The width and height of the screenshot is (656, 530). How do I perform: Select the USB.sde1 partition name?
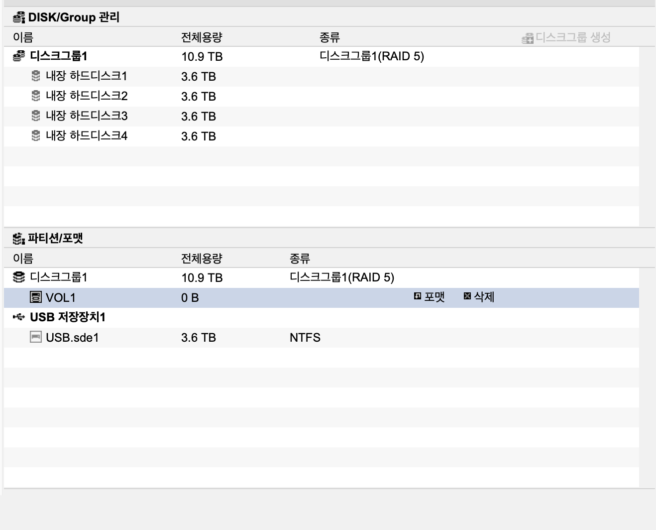[x=72, y=338]
